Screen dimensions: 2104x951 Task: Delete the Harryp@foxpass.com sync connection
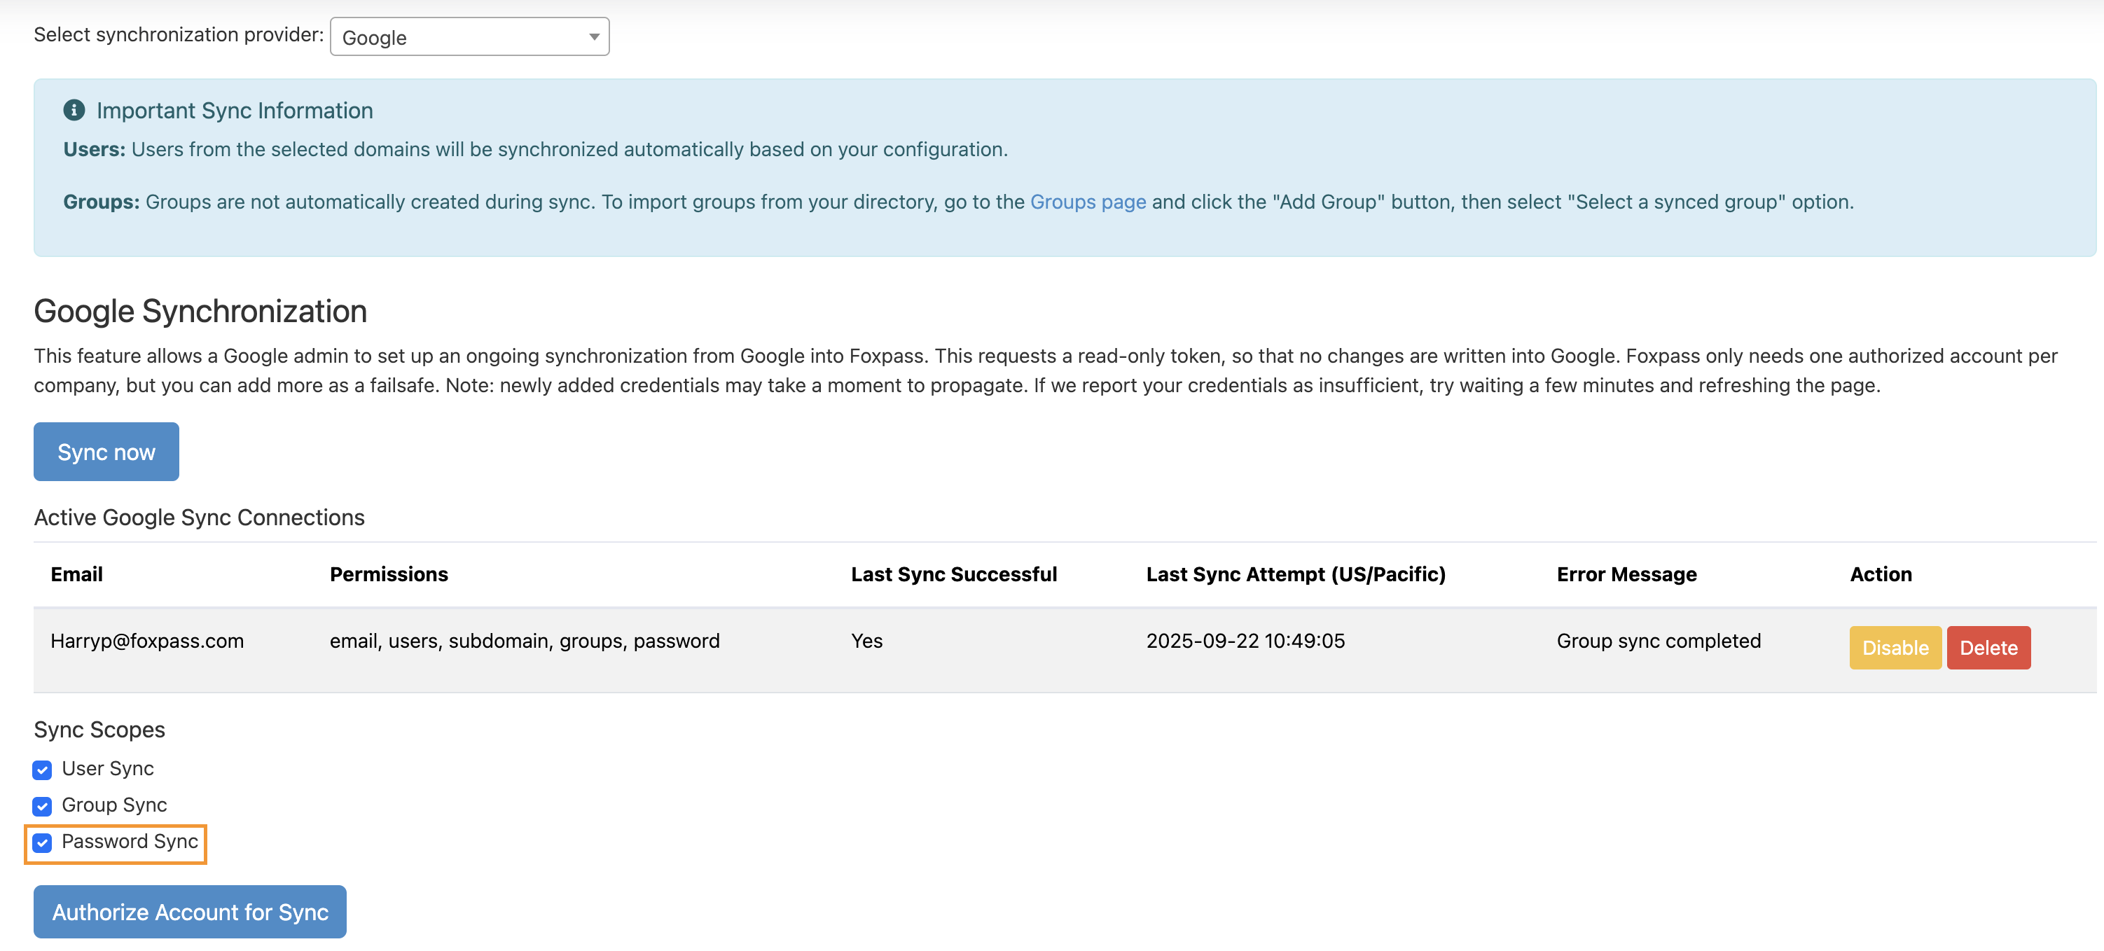click(1987, 647)
